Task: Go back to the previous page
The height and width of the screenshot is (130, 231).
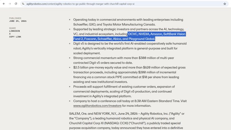Action: coord(4,4)
